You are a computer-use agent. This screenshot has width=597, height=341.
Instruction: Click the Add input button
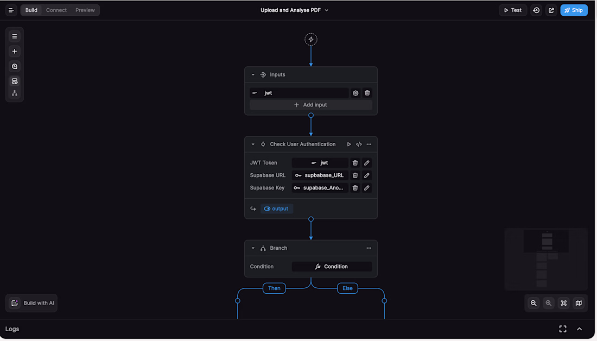310,105
